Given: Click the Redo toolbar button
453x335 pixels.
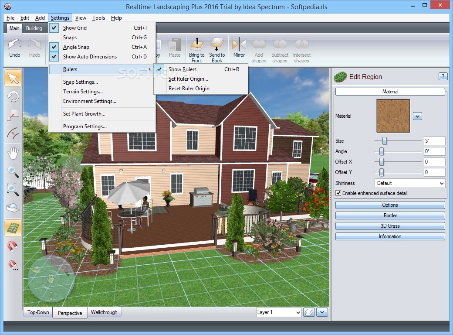Looking at the screenshot, I should point(34,48).
